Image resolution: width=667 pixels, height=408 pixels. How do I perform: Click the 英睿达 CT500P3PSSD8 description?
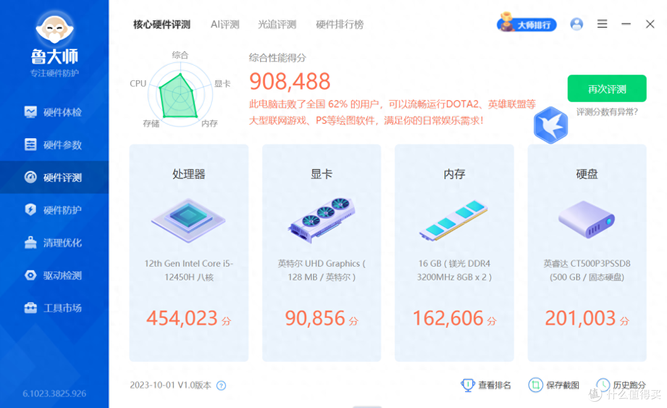tap(587, 270)
